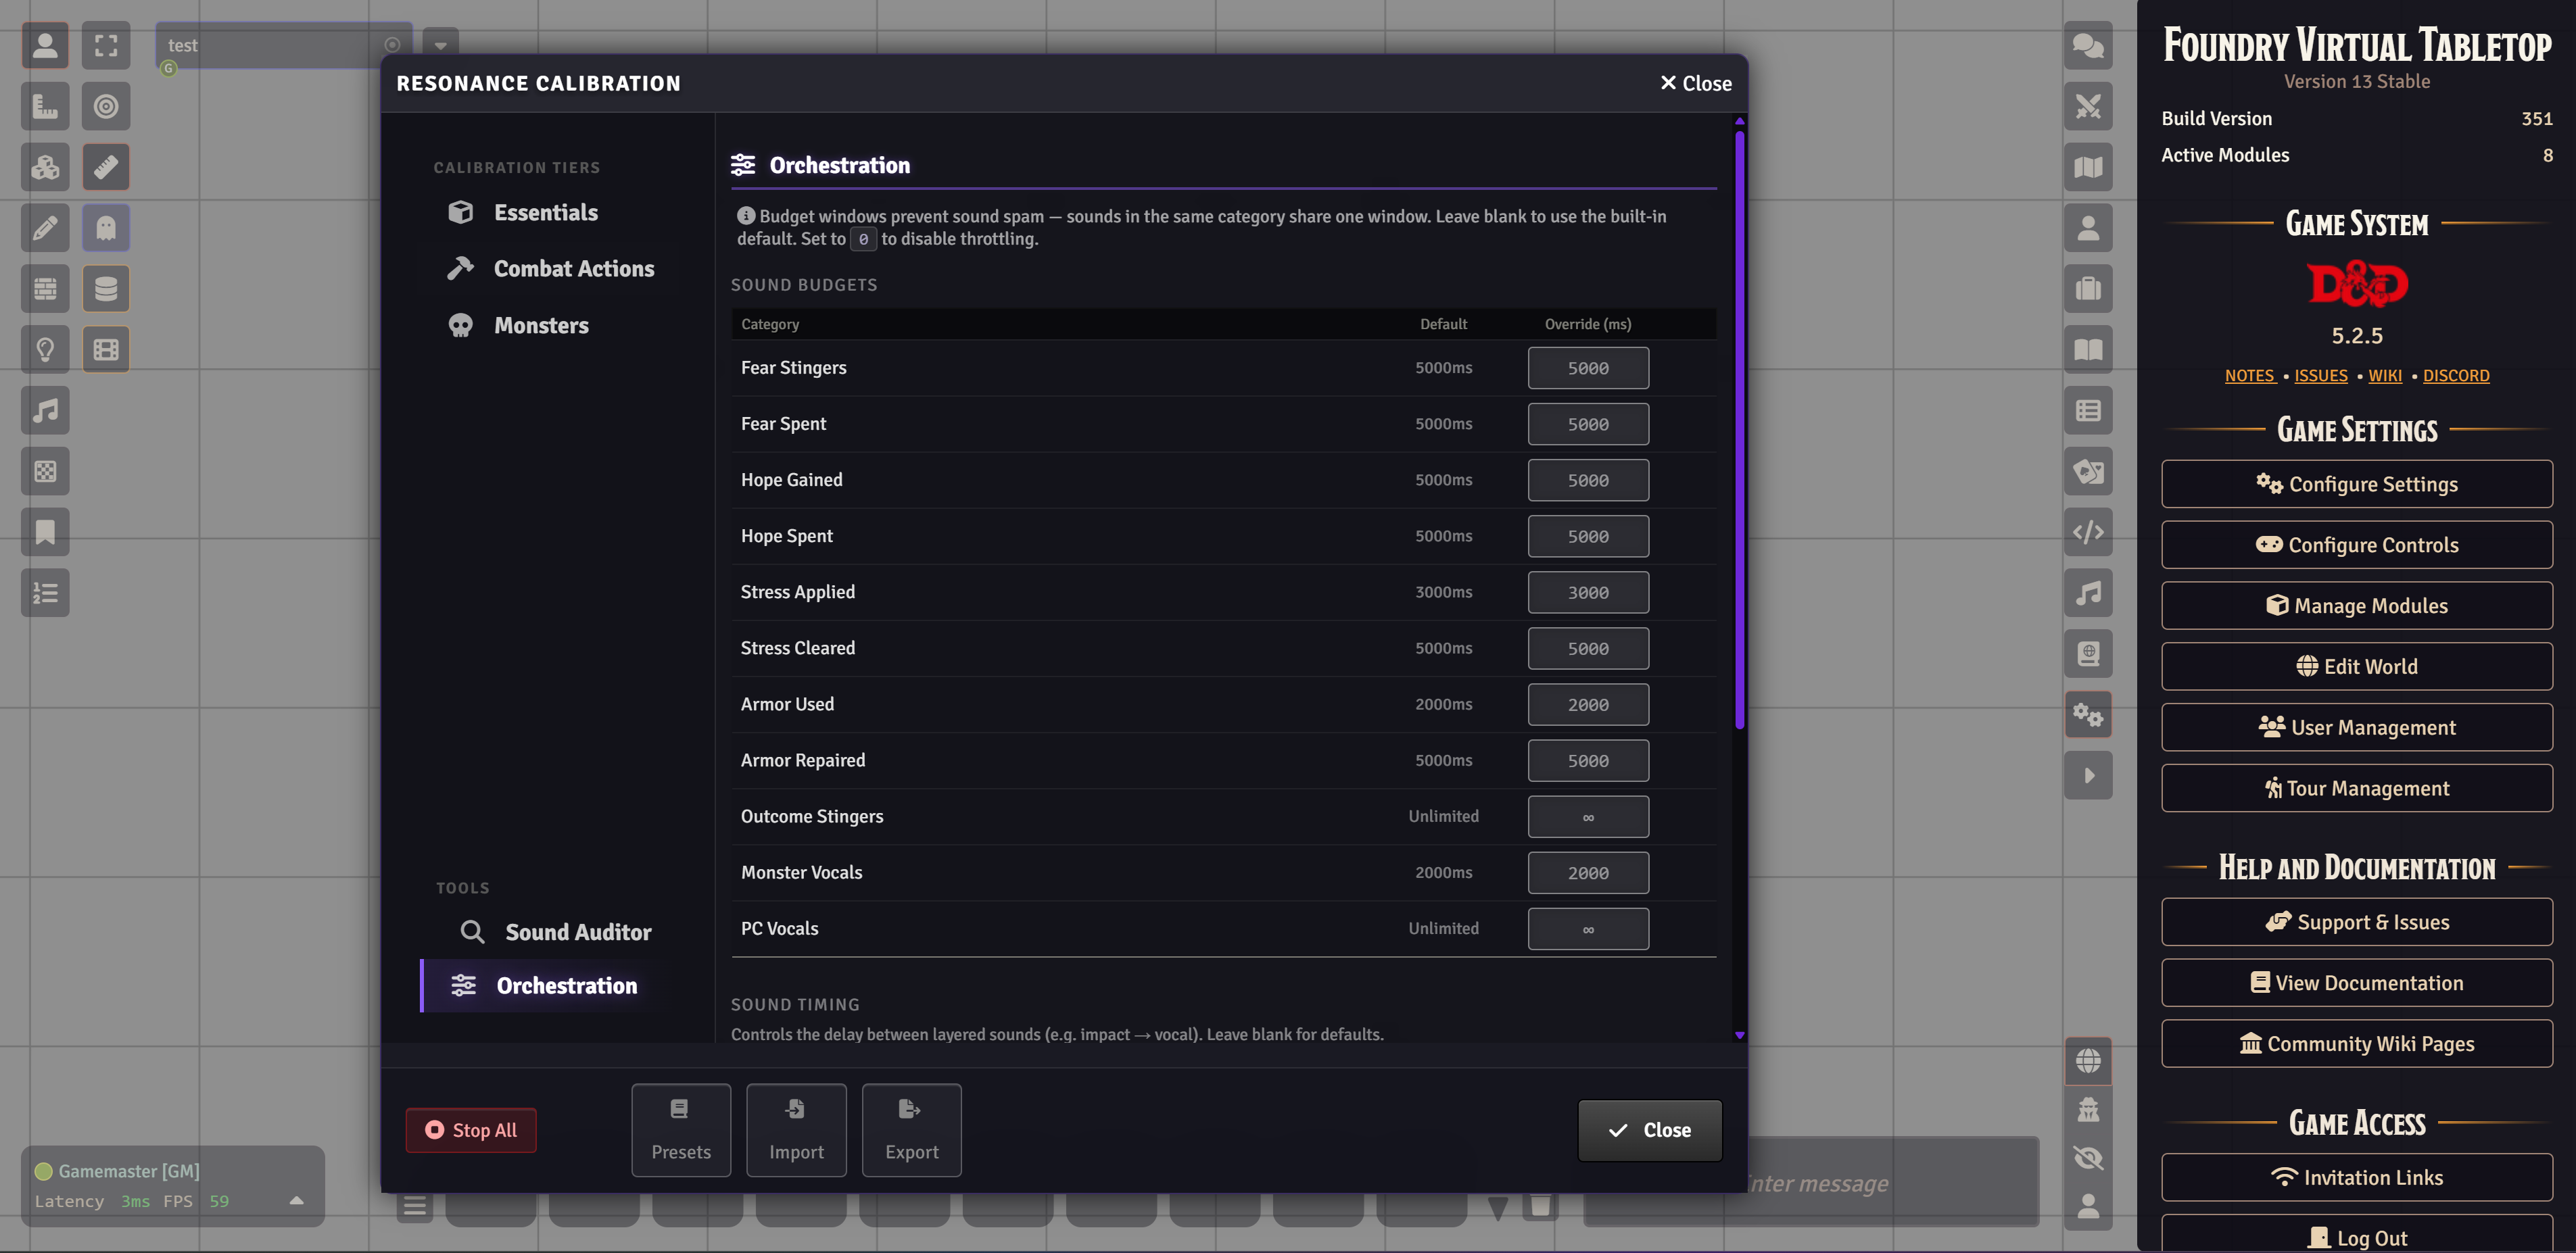Viewport: 2576px width, 1253px height.
Task: Open the Macros code sidebar icon
Action: coord(2088,533)
